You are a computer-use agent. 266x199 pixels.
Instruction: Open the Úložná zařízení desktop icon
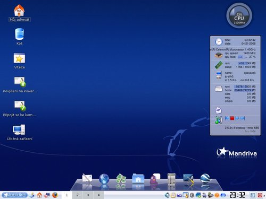20,133
